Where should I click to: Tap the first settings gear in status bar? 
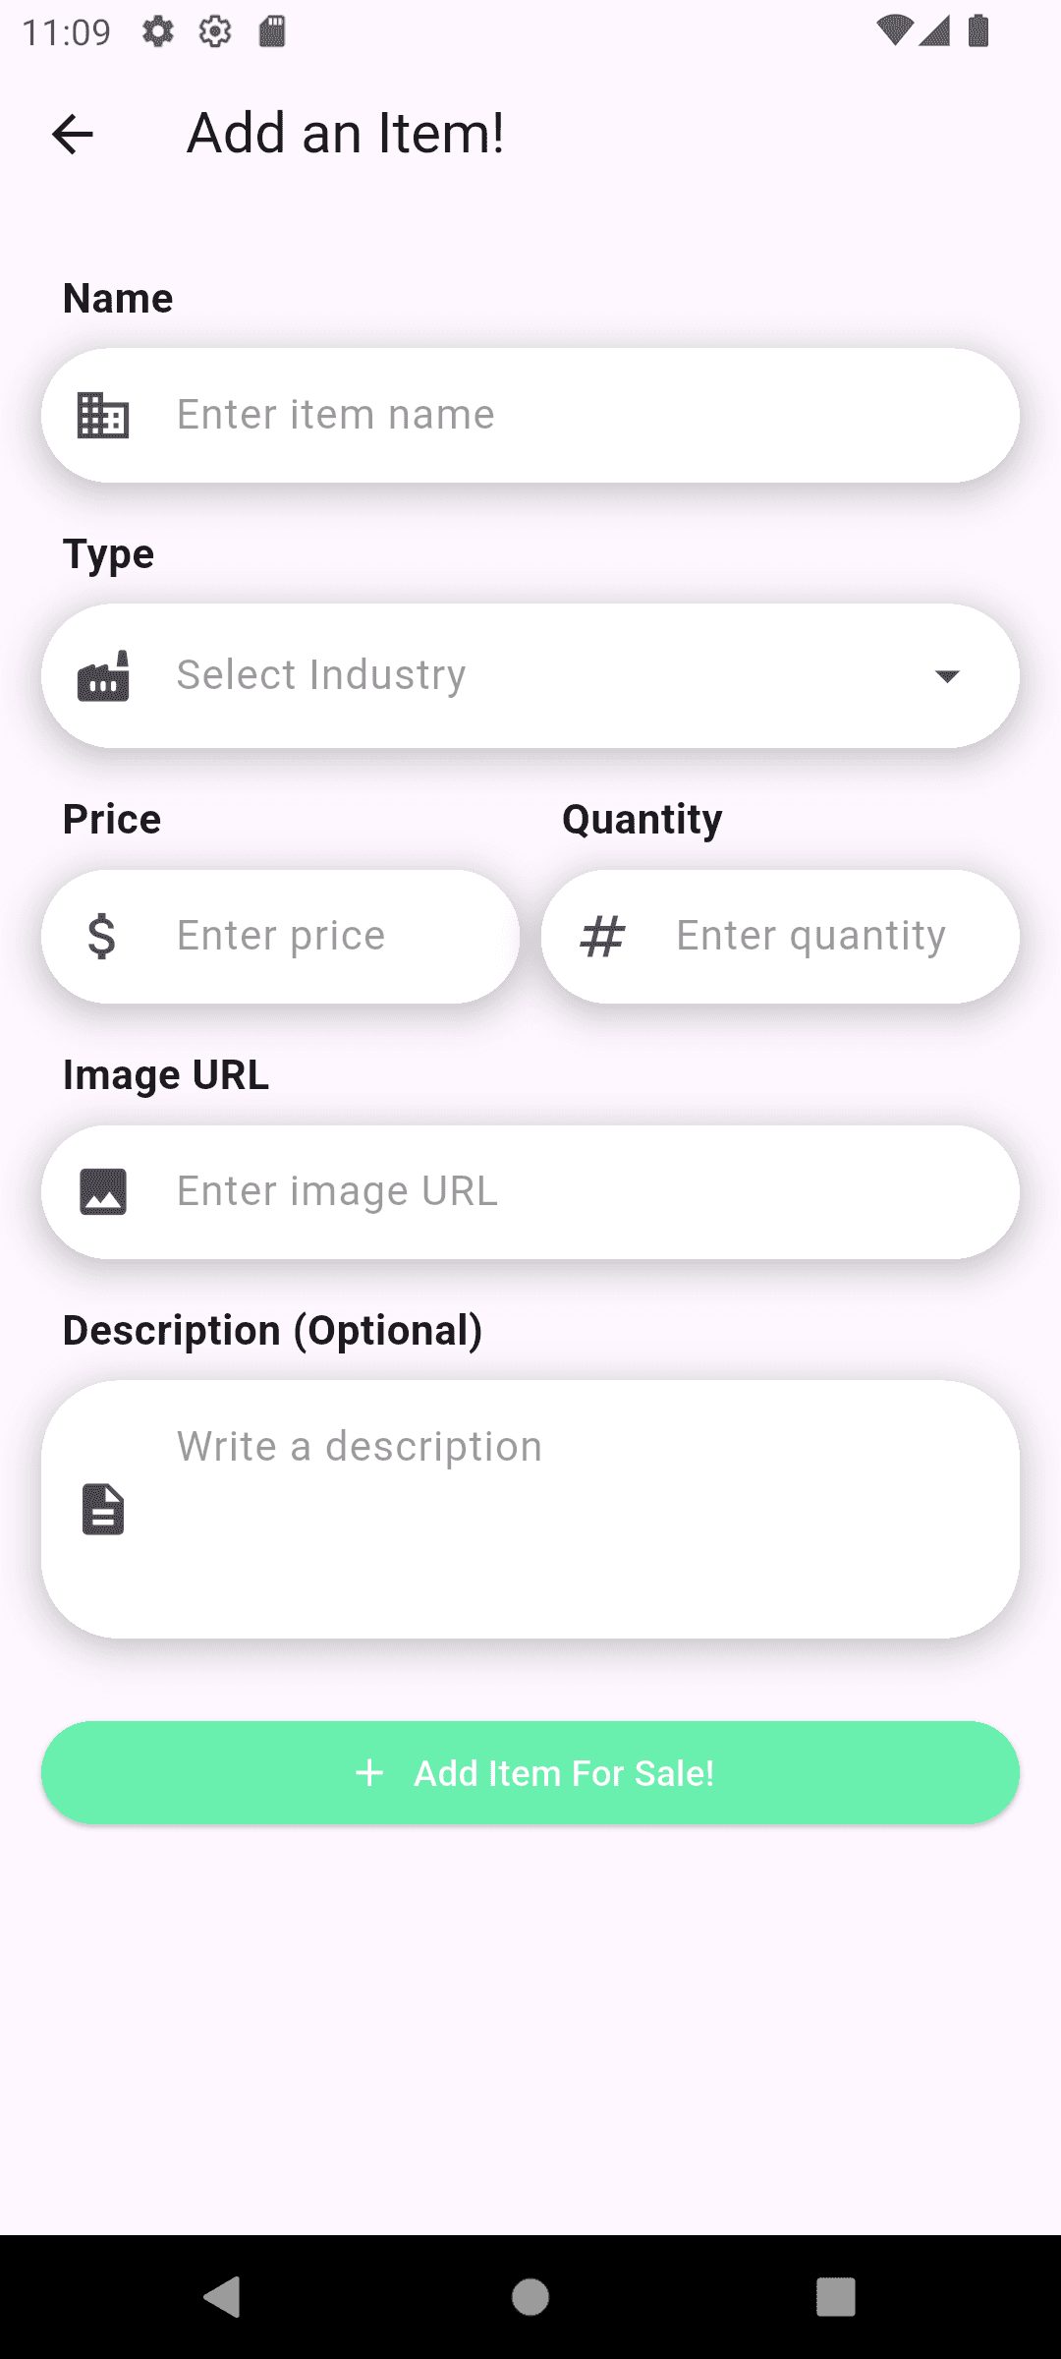click(x=157, y=31)
